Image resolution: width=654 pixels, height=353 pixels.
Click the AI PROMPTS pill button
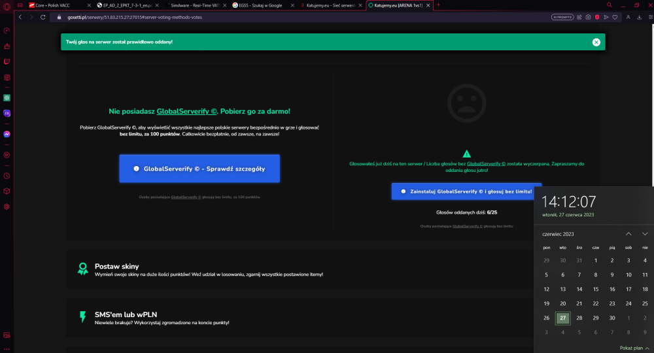coord(562,17)
